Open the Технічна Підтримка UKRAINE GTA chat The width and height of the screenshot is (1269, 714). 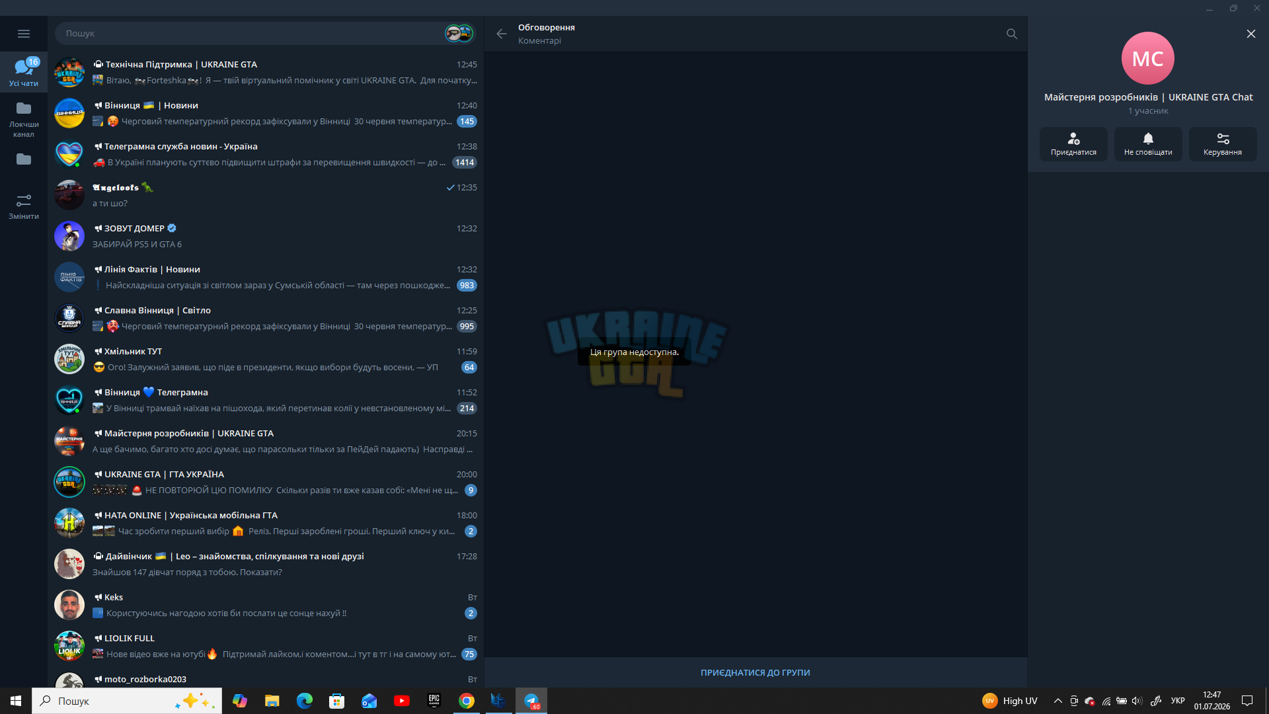266,72
